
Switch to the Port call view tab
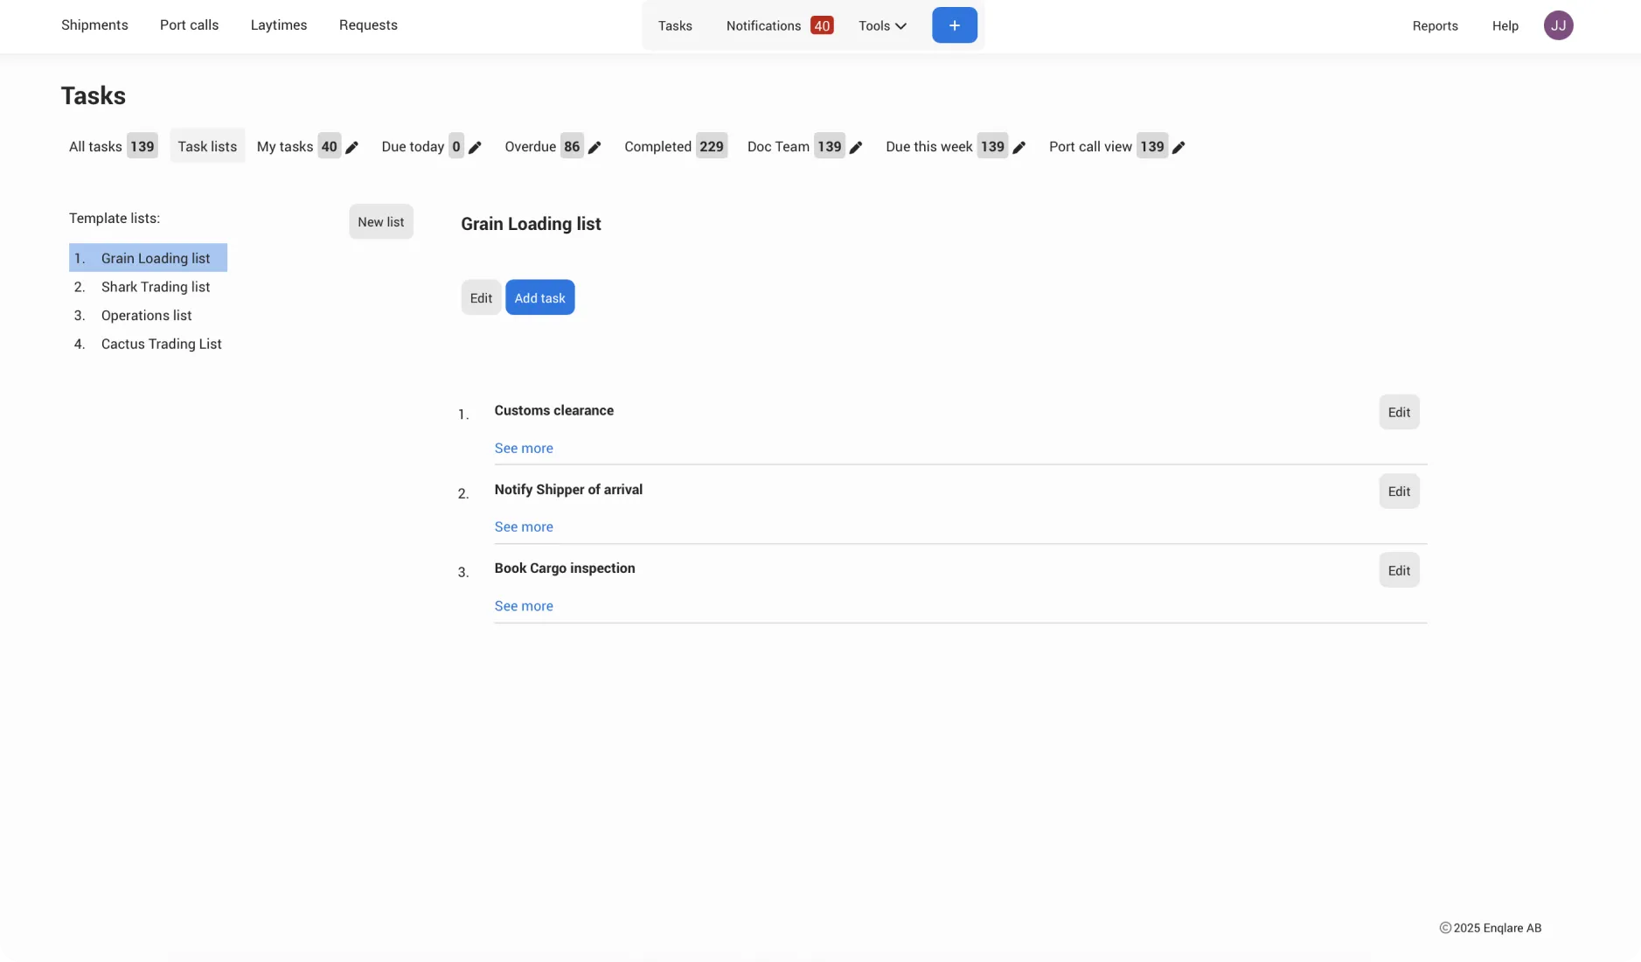[1108, 146]
